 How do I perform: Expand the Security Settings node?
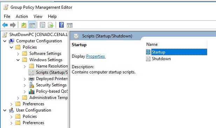tap(25, 85)
